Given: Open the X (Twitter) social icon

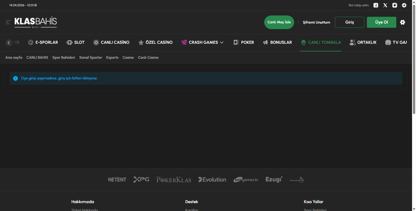Looking at the screenshot, I should (x=385, y=5).
